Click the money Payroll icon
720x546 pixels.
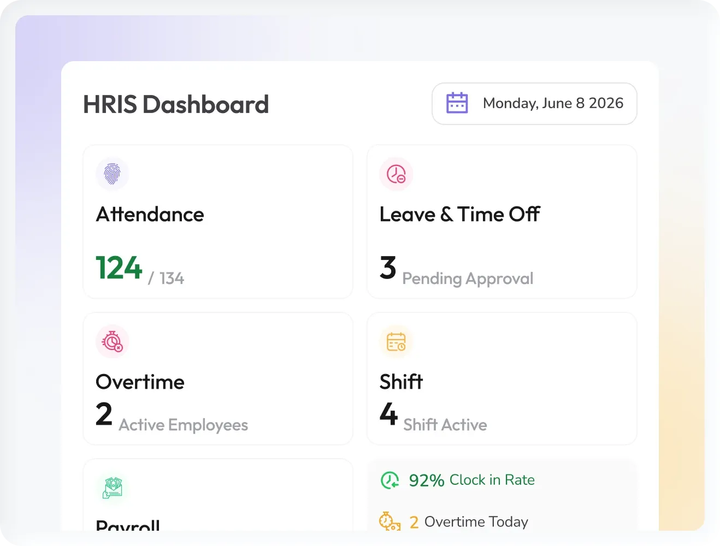112,488
